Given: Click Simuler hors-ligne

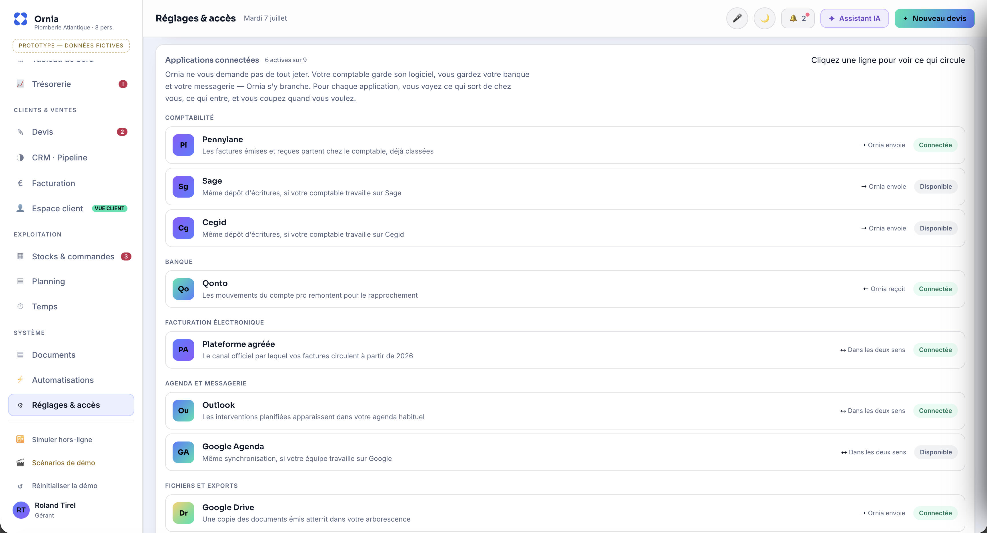Looking at the screenshot, I should point(71,439).
